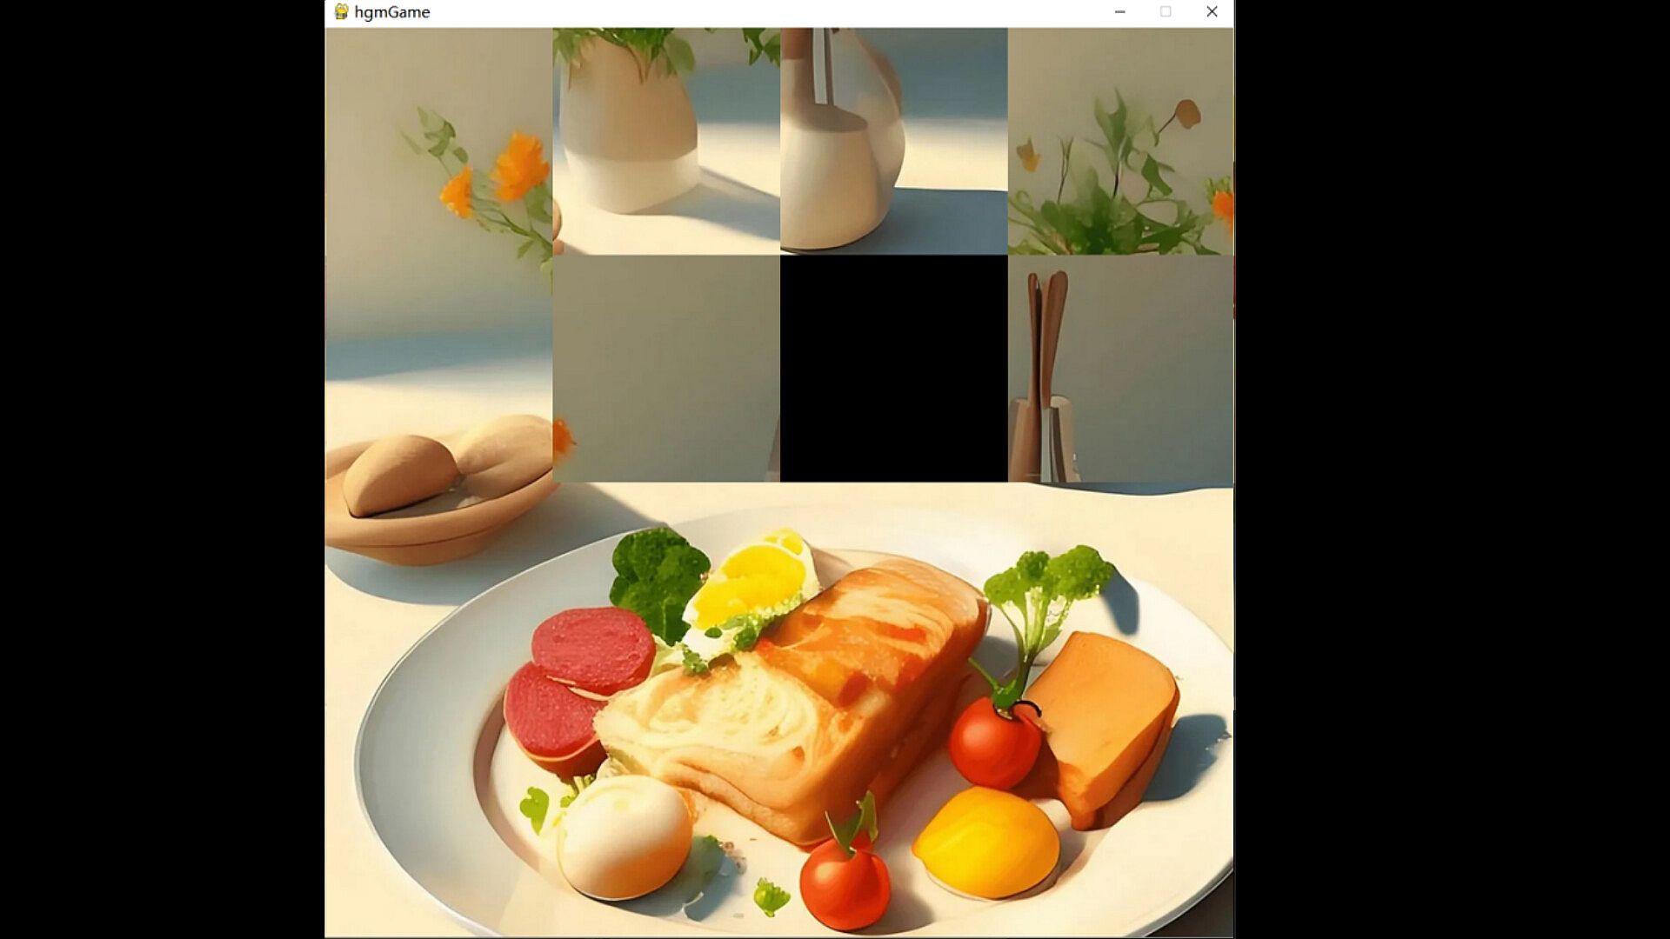Click the broccoli and egg yolk tile
1670x939 pixels.
point(666,596)
